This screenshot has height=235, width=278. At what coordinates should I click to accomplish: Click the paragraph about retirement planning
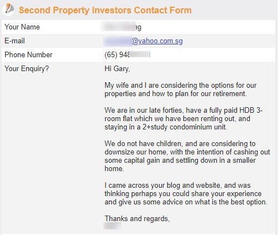click(180, 89)
